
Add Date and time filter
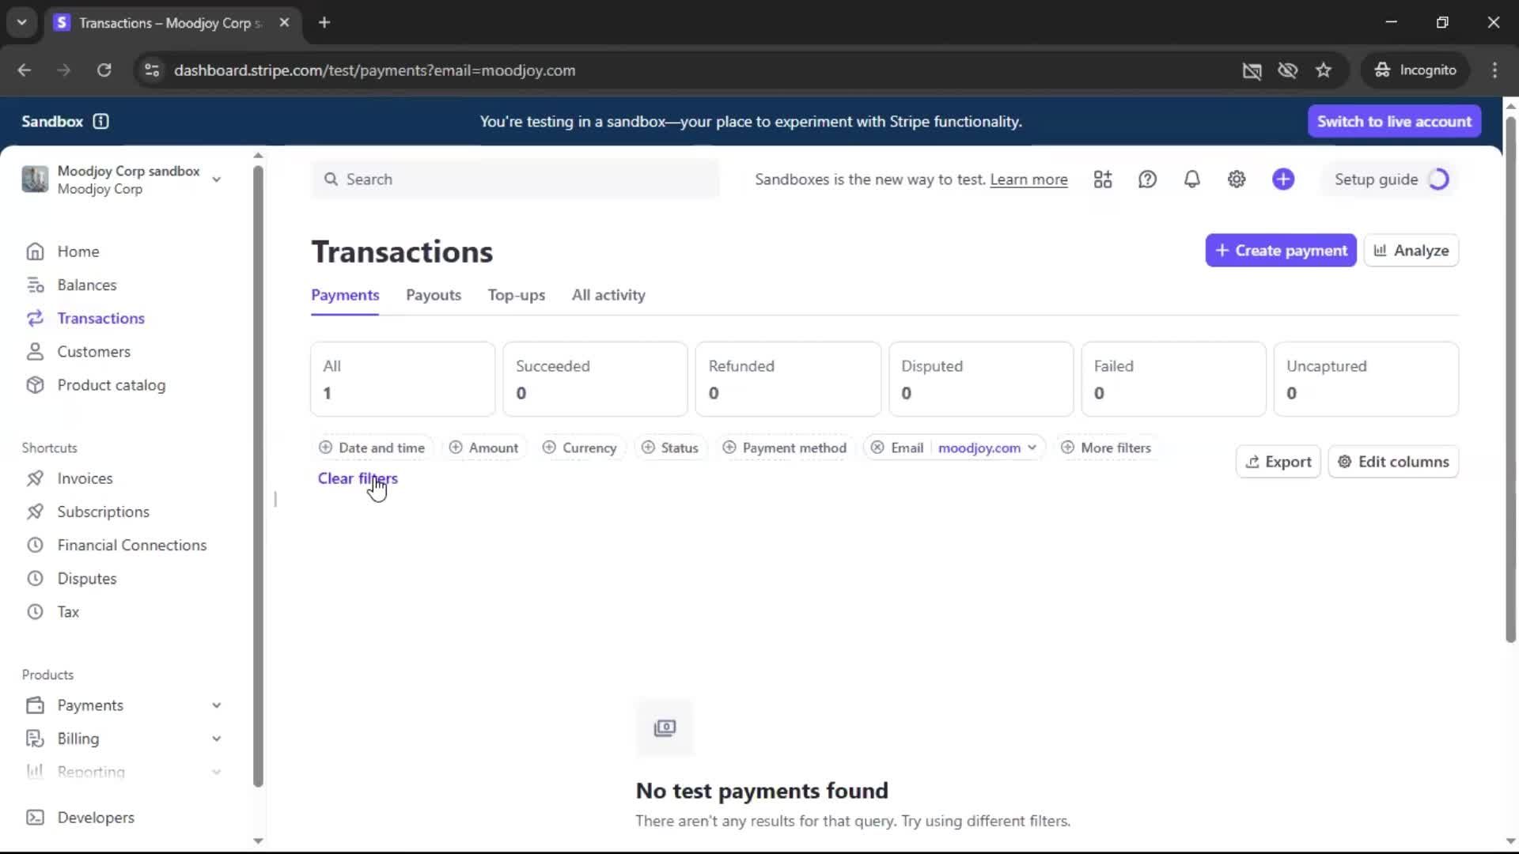click(x=372, y=448)
